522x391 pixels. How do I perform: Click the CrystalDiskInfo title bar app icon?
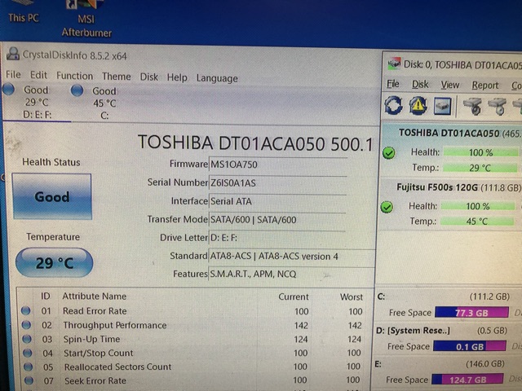tap(13, 54)
